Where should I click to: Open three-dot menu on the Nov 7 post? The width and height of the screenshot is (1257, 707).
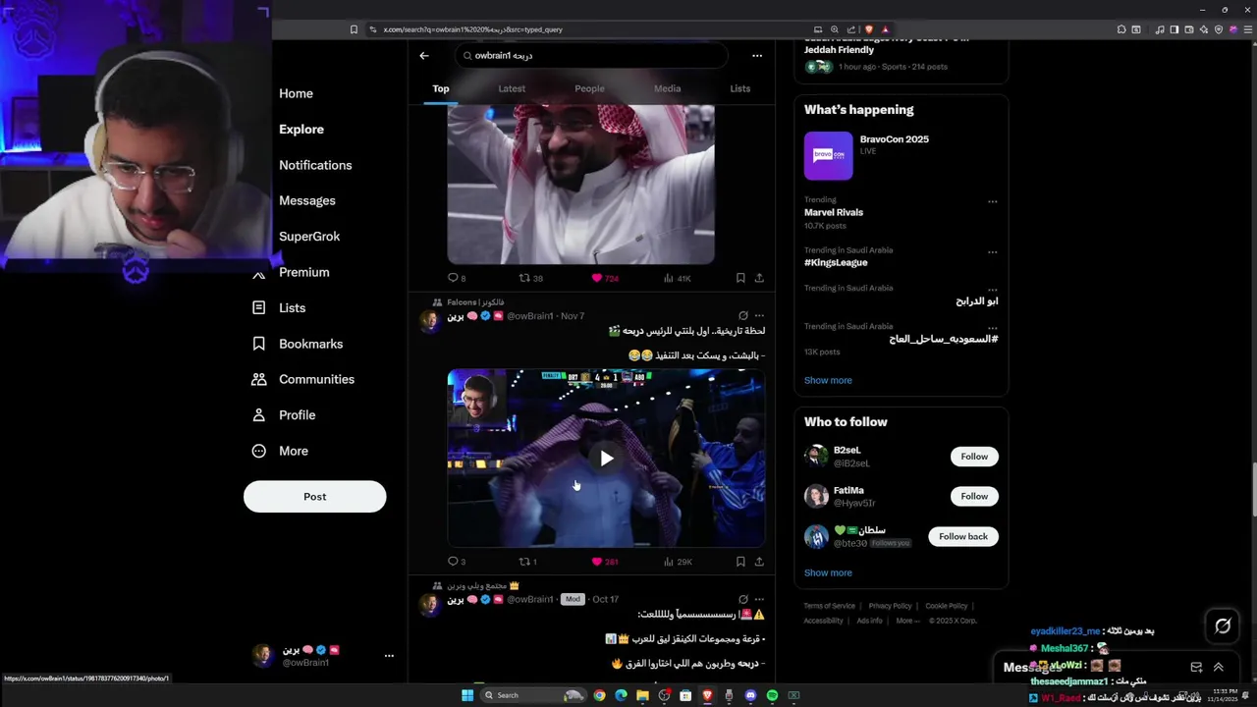pyautogui.click(x=758, y=316)
